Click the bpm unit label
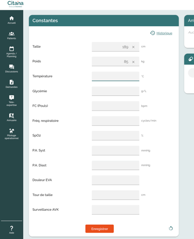The height and width of the screenshot is (239, 194). pos(144,106)
